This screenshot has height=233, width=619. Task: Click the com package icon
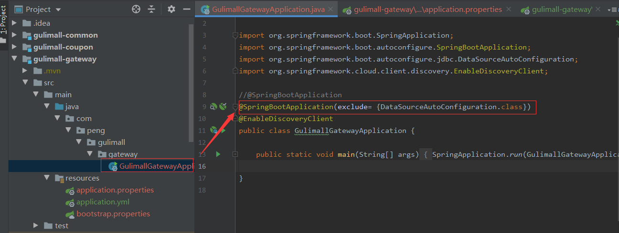click(69, 118)
